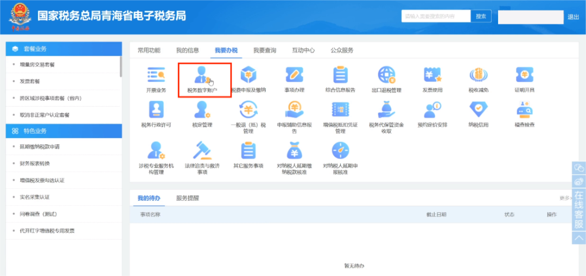The height and width of the screenshot is (276, 586).
Task: Switch to 我的信息 tab
Action: (x=188, y=50)
